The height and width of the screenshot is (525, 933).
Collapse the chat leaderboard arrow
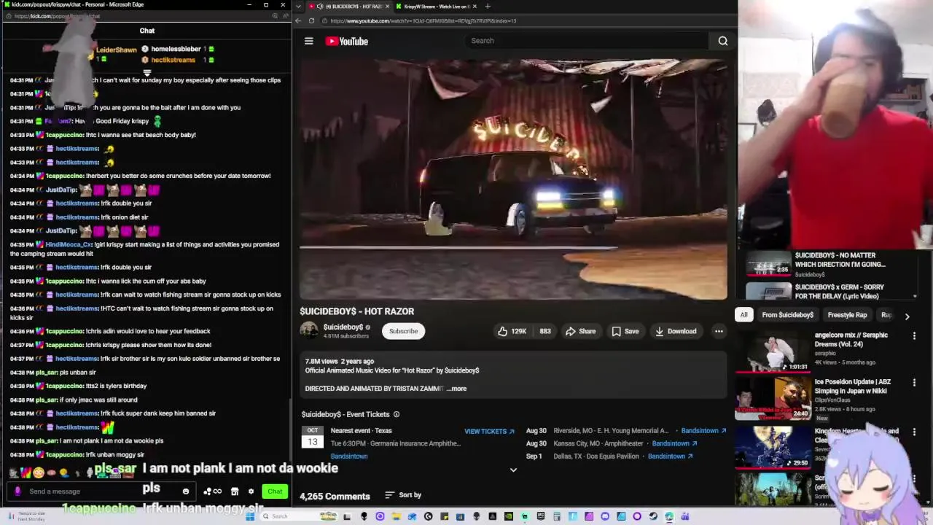[147, 72]
